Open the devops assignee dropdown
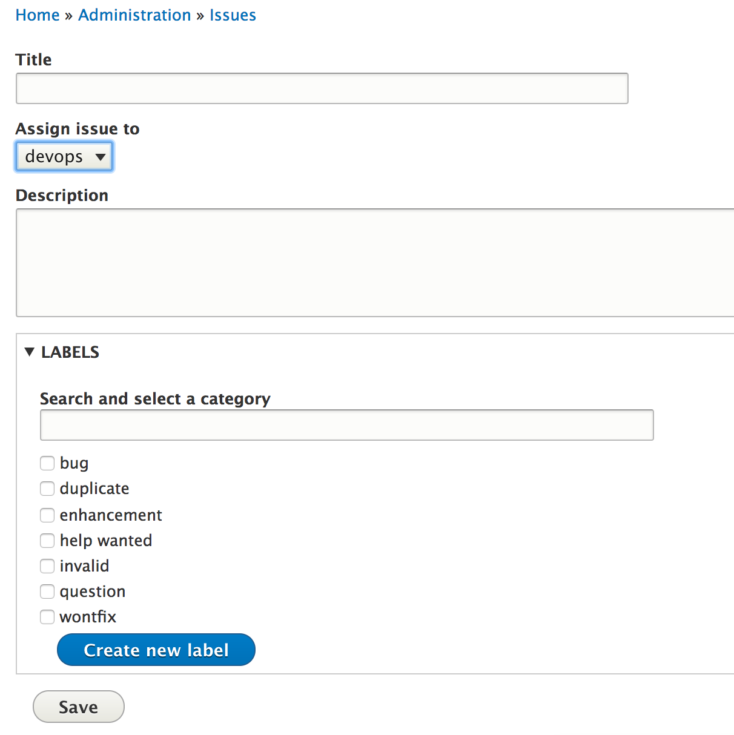This screenshot has height=735, width=734. click(64, 157)
